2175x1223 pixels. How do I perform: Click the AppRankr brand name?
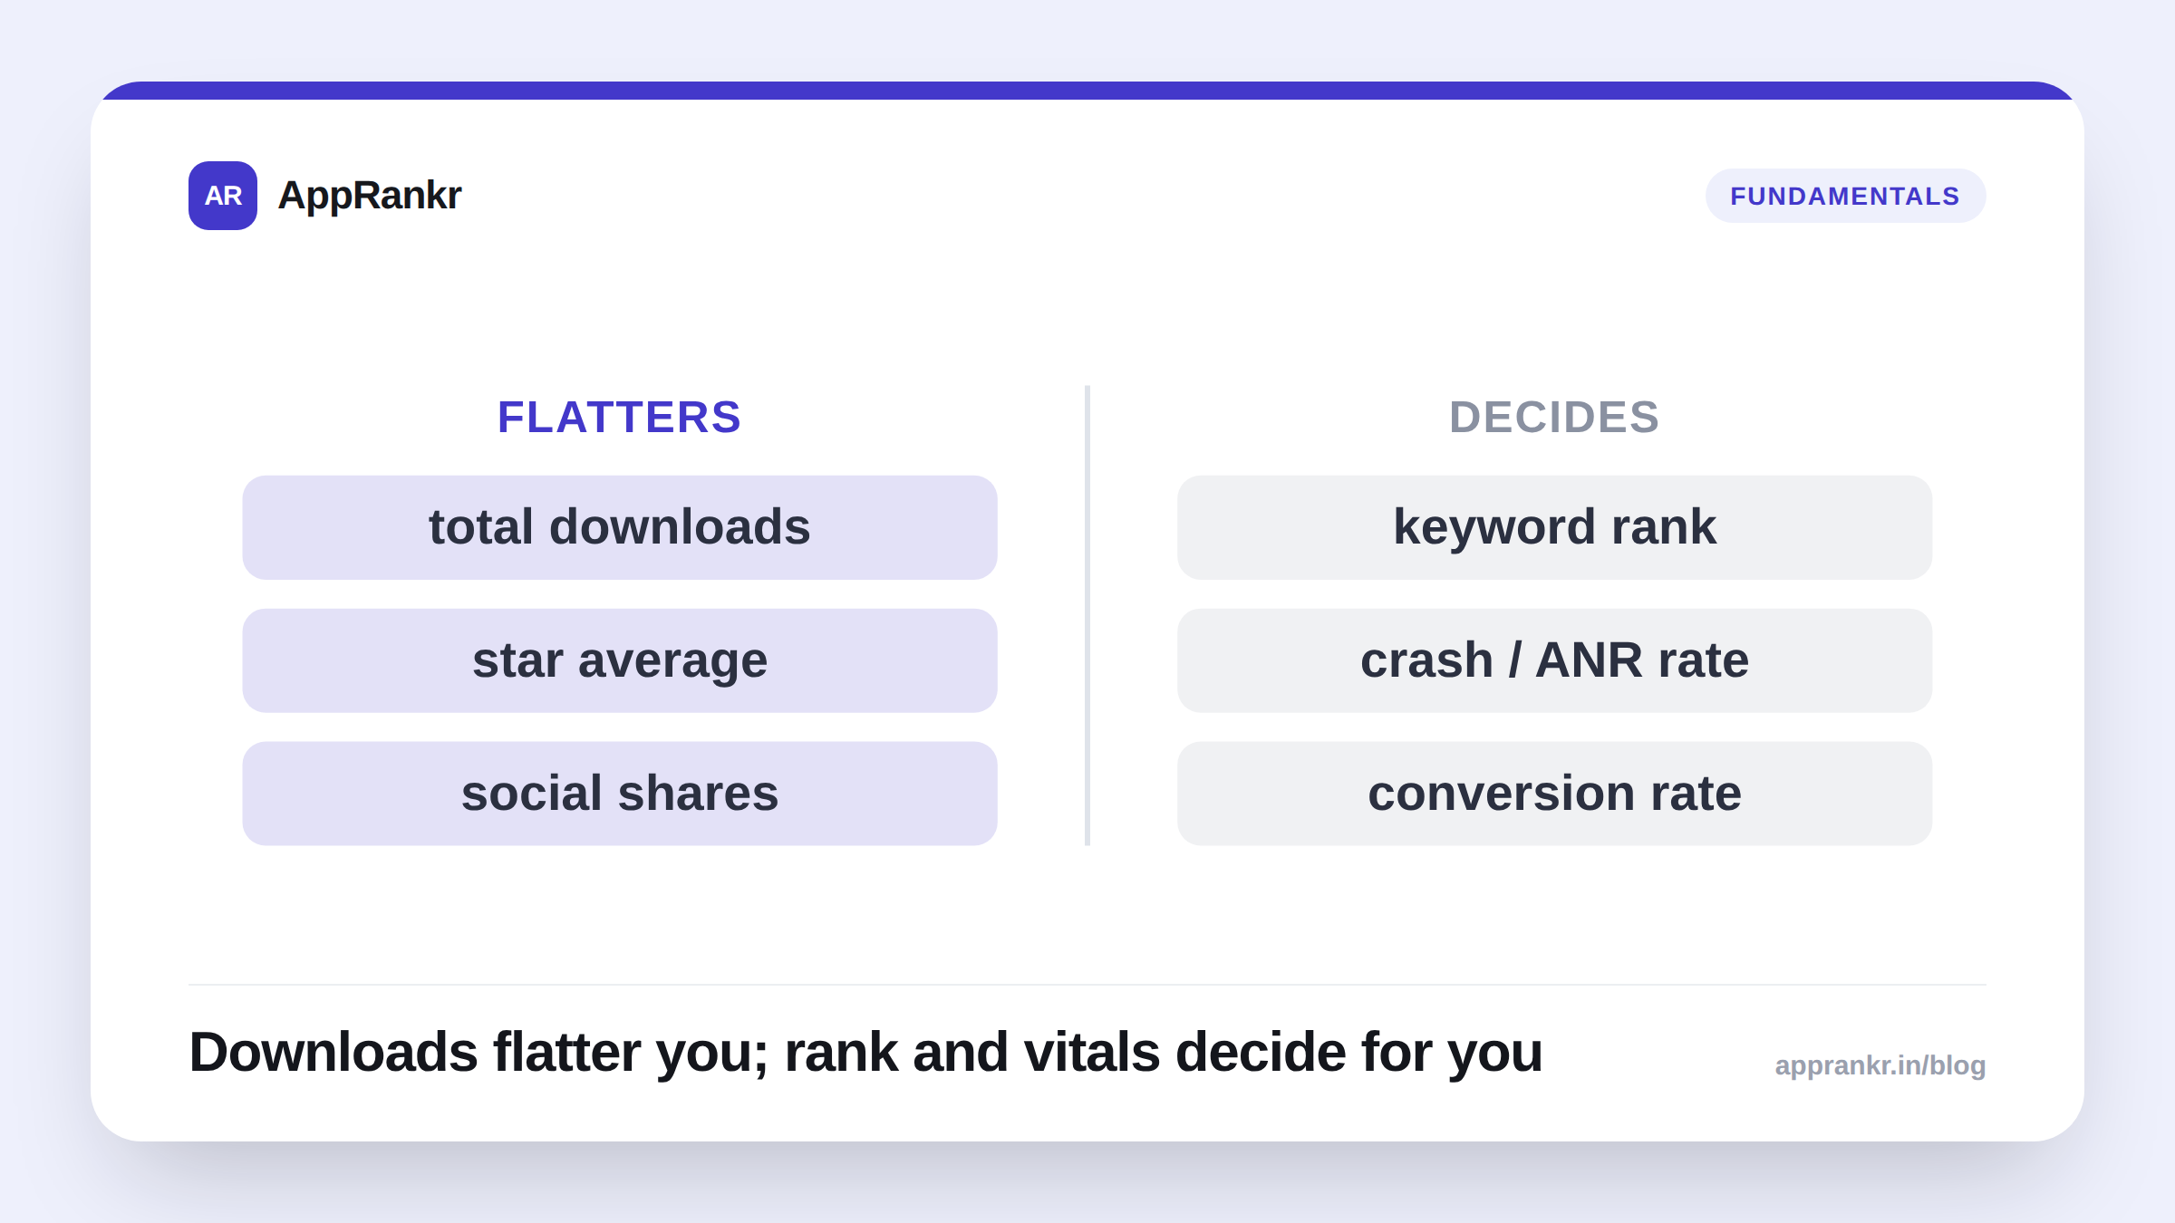click(x=370, y=196)
